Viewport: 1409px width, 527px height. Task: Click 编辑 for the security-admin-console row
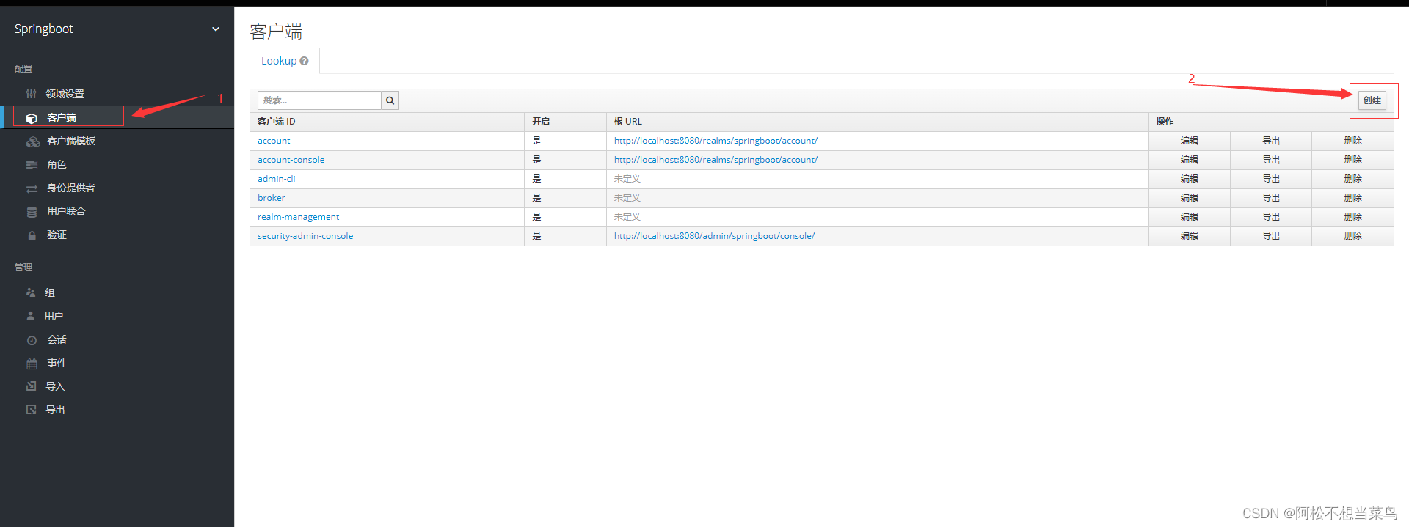coord(1190,236)
